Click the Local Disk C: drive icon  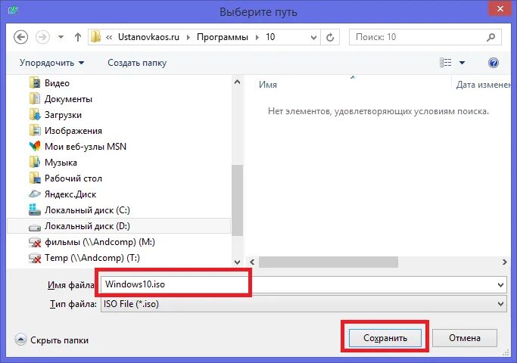(35, 209)
